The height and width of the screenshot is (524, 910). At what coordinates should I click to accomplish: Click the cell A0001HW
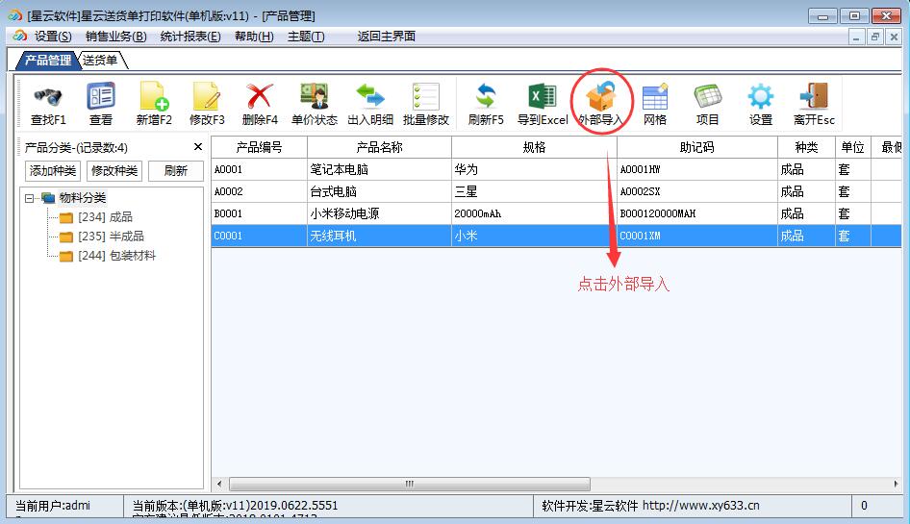click(697, 169)
